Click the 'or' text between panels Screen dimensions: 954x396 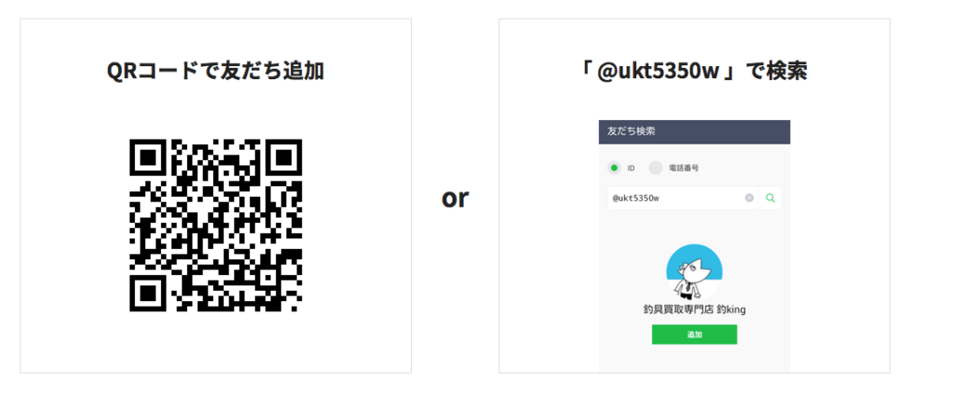(455, 198)
